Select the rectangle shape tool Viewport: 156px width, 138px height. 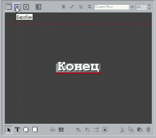pos(35,129)
